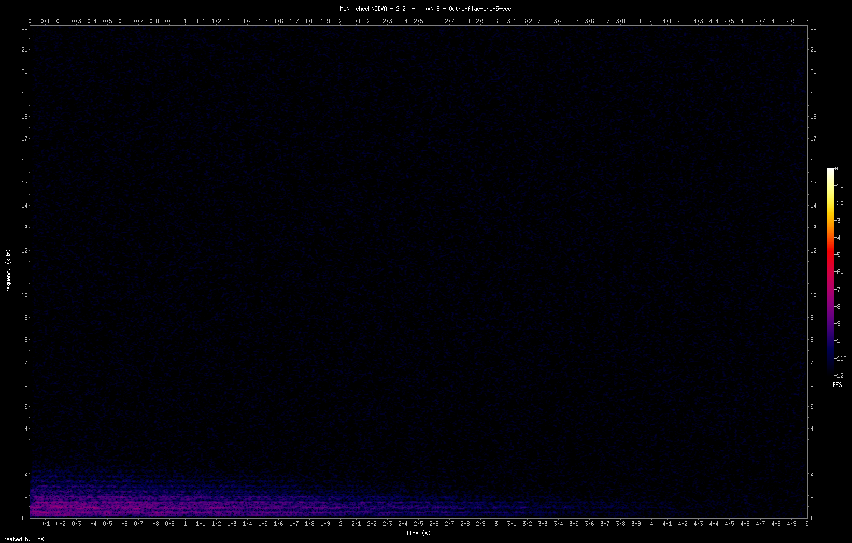Screen dimensions: 852x543
Task: Click the spectrogram title ending in Outro.flac-end-5-sec
Action: [425, 9]
